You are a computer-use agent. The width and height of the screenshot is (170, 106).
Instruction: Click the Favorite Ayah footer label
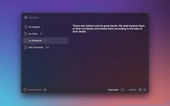point(35,90)
